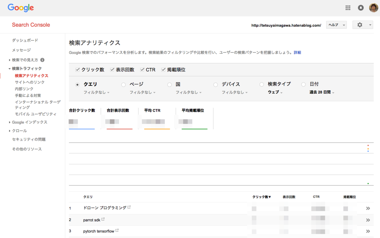The height and width of the screenshot is (238, 380).
Task: Open Google notifications bell
Action: (x=361, y=8)
